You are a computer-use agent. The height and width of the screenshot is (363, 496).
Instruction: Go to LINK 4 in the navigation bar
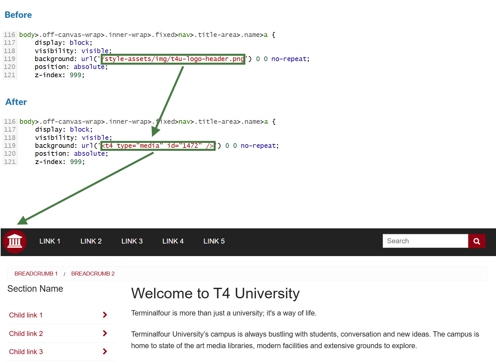(x=173, y=241)
